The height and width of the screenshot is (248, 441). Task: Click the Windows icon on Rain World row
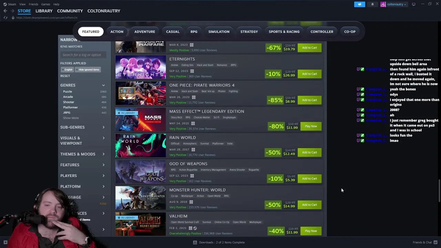click(x=193, y=149)
